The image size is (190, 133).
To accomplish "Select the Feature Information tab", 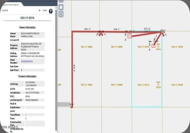I will click(11, 5).
